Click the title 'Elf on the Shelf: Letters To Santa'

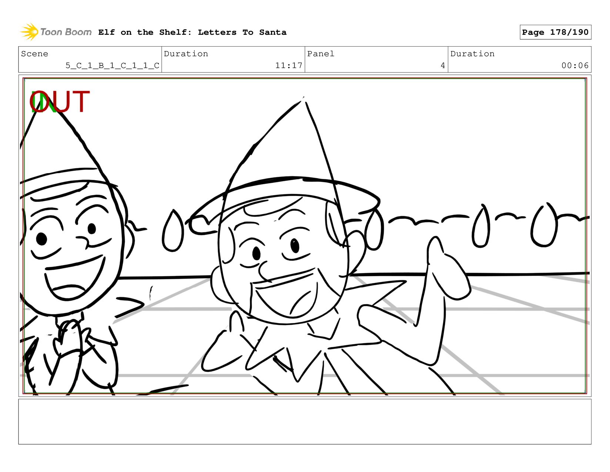pyautogui.click(x=192, y=32)
